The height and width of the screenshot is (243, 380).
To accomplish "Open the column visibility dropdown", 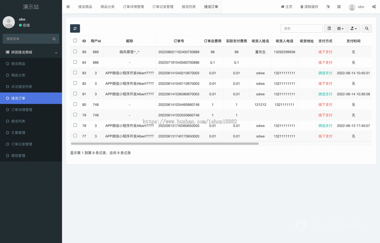I will (x=340, y=28).
